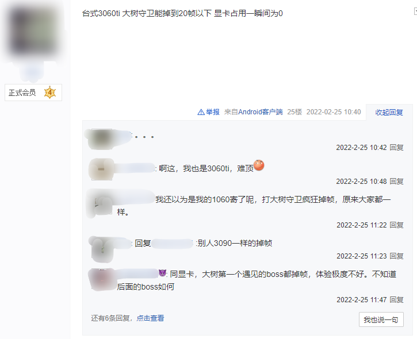The height and width of the screenshot is (339, 417).
Task: Click the 举报 report link text
Action: (212, 112)
